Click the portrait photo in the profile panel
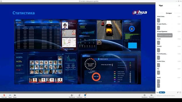182x102 pixels. (65, 25)
